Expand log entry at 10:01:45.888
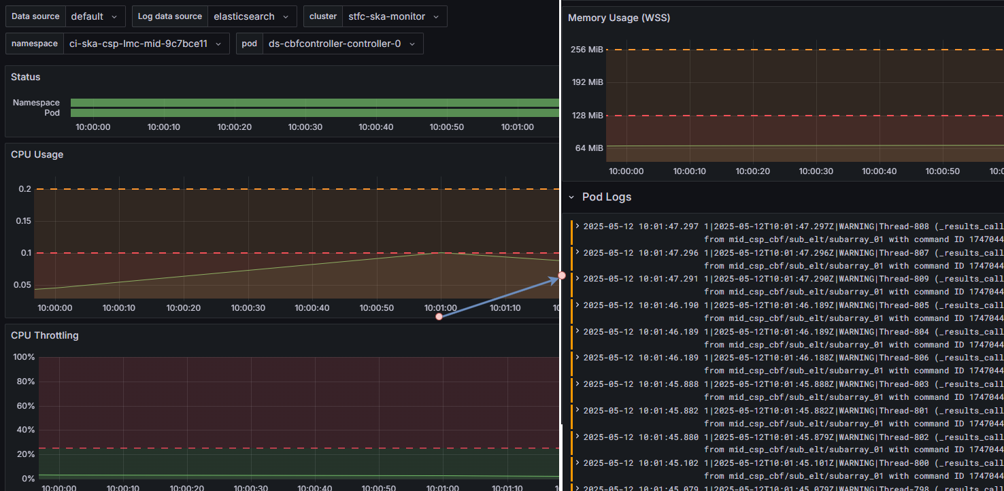Screen dimensions: 1004x491 tap(578, 384)
